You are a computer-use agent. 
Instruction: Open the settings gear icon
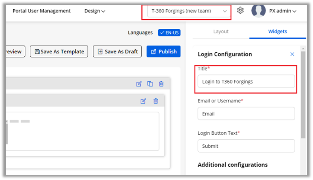[x=240, y=11]
